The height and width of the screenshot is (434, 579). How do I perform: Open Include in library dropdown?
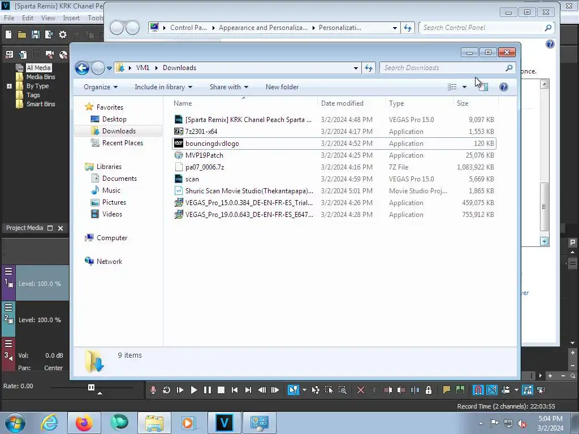point(163,87)
